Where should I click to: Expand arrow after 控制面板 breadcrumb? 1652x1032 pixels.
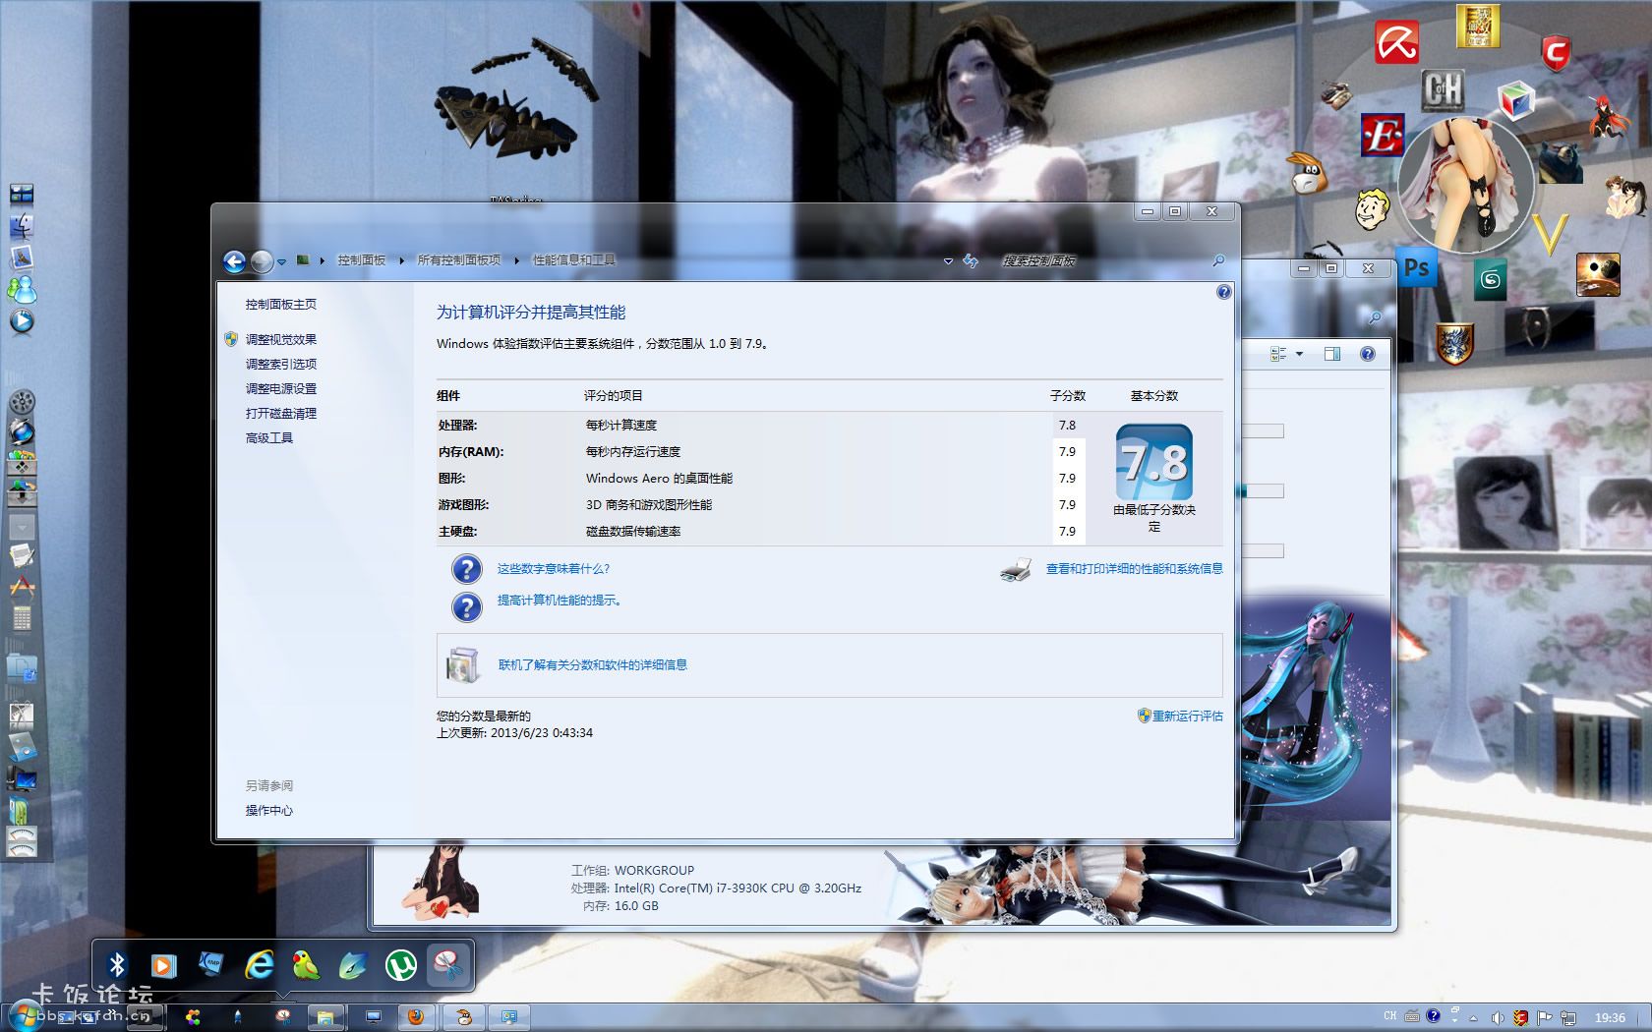coord(401,260)
